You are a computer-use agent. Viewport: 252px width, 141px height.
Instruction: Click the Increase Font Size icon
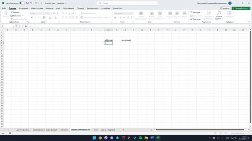pos(54,13)
